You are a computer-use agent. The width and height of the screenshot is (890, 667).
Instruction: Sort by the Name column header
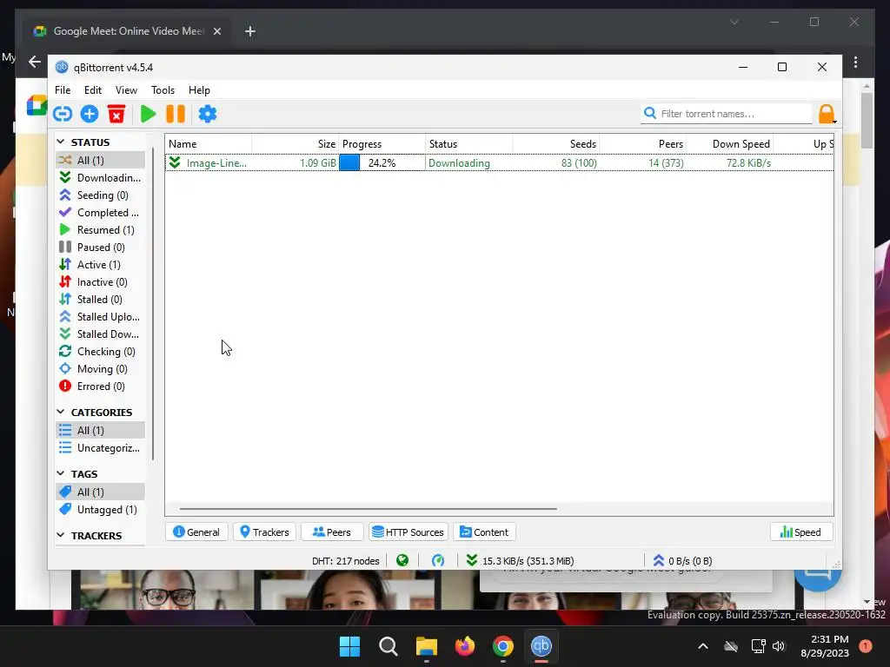[209, 144]
